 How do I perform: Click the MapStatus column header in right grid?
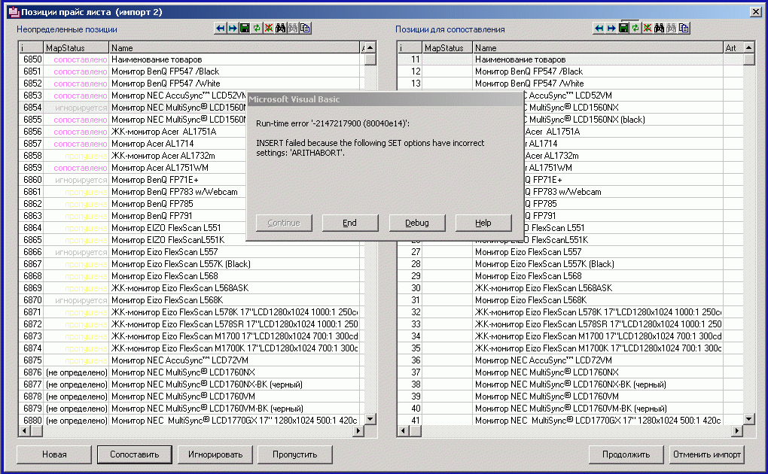tap(447, 47)
